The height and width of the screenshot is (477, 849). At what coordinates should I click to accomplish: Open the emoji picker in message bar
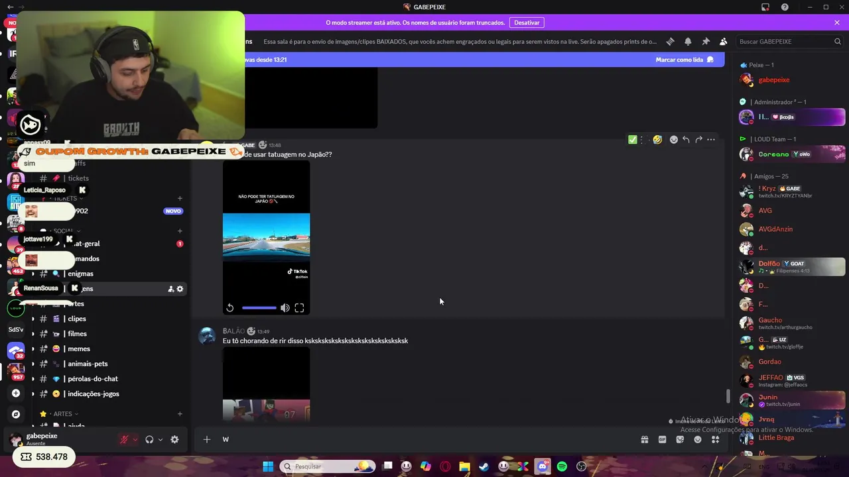[698, 439]
